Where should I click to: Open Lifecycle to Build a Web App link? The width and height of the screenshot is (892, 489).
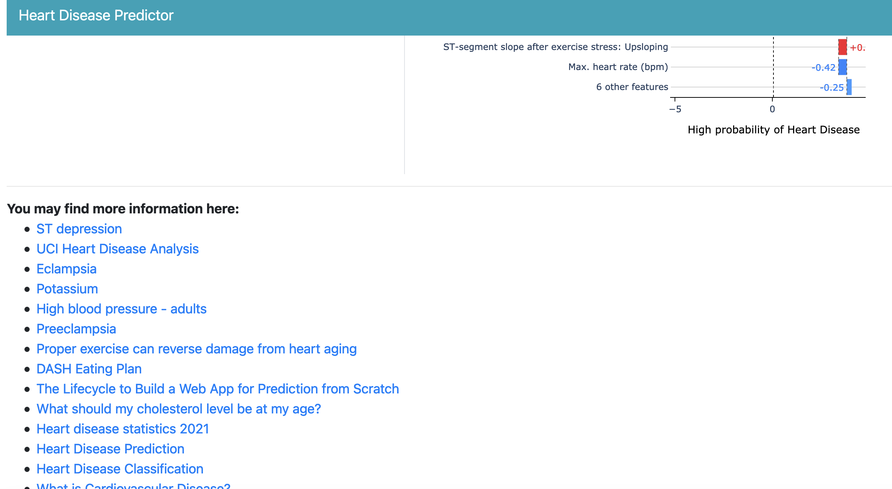217,389
